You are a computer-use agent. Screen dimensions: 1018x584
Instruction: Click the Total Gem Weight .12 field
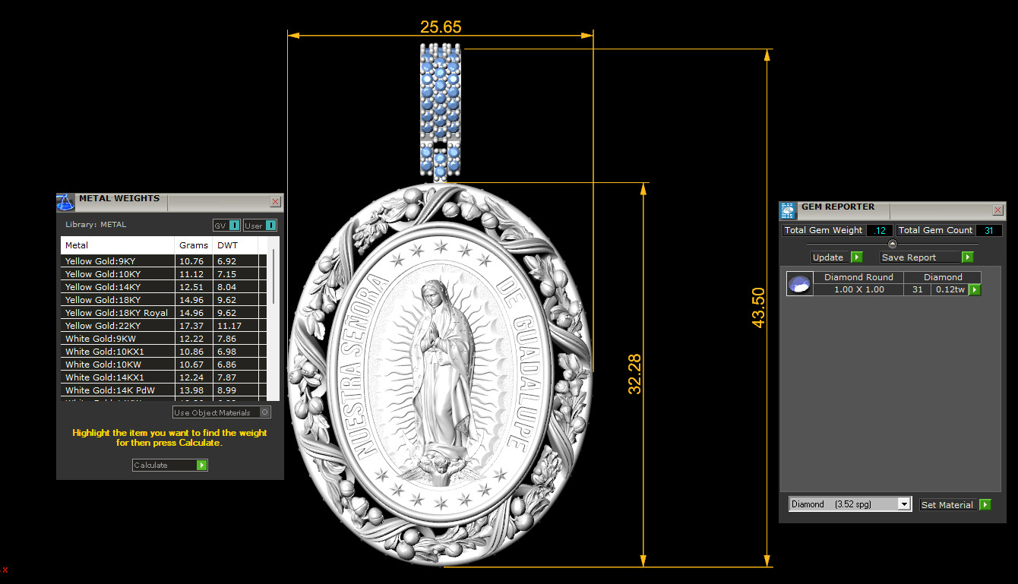pyautogui.click(x=880, y=230)
